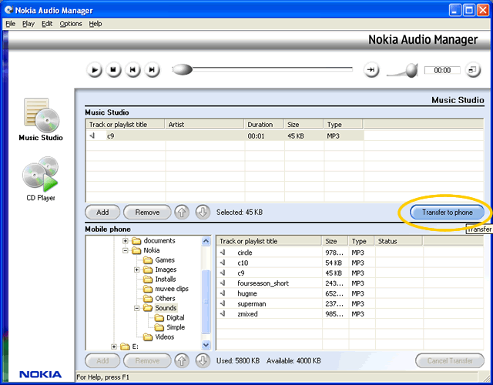
Task: Open the Options menu
Action: (x=71, y=24)
